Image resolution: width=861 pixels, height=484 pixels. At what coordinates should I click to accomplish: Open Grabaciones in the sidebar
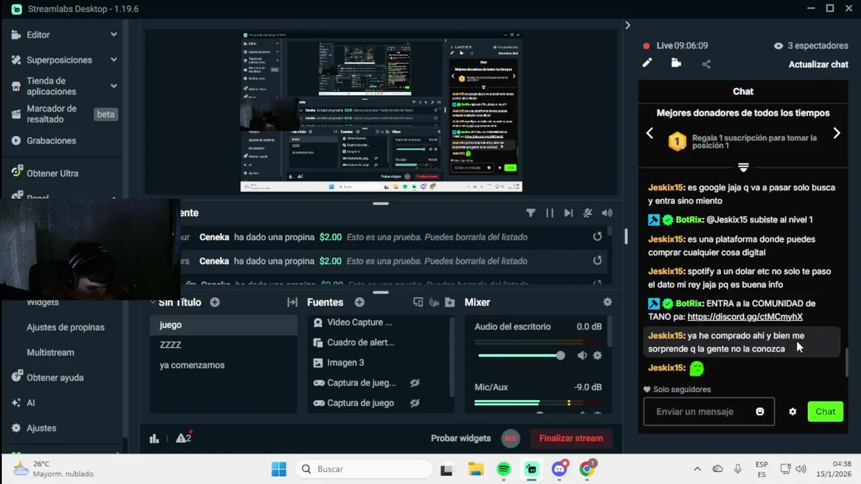click(51, 140)
